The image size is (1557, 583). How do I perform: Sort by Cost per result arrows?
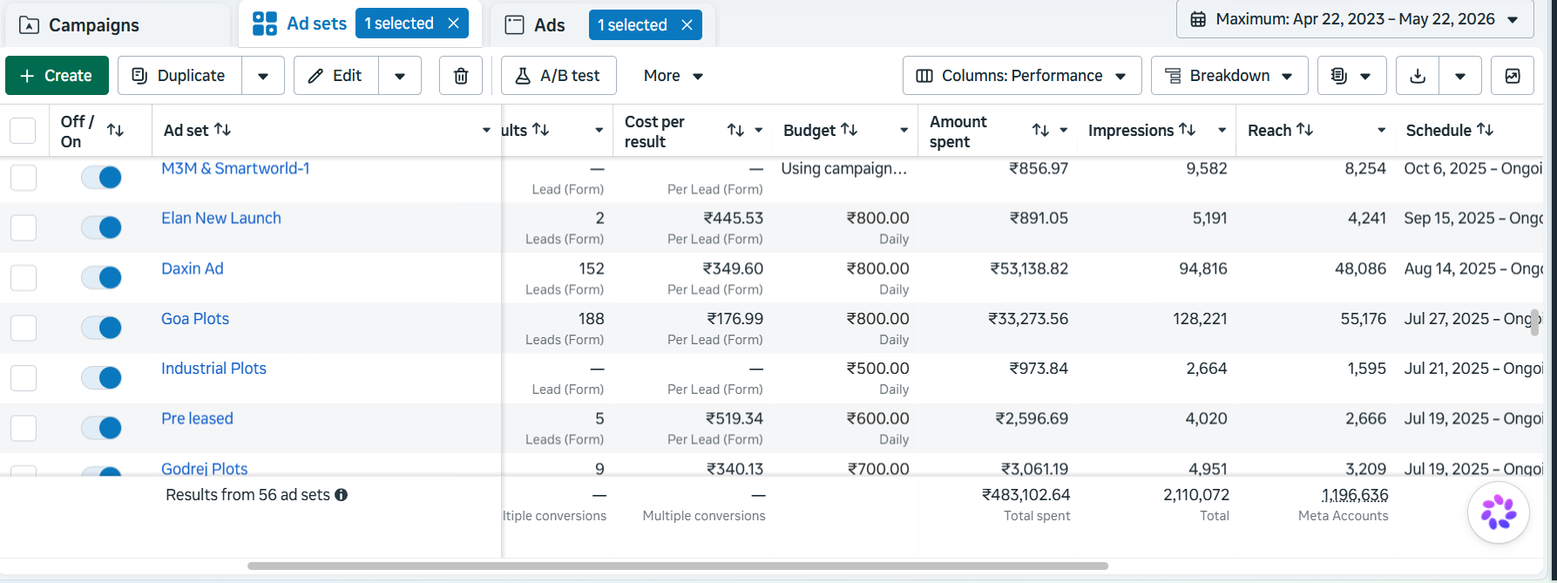click(735, 131)
